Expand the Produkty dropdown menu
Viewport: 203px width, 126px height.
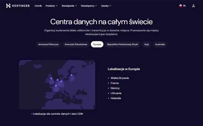coord(52,6)
